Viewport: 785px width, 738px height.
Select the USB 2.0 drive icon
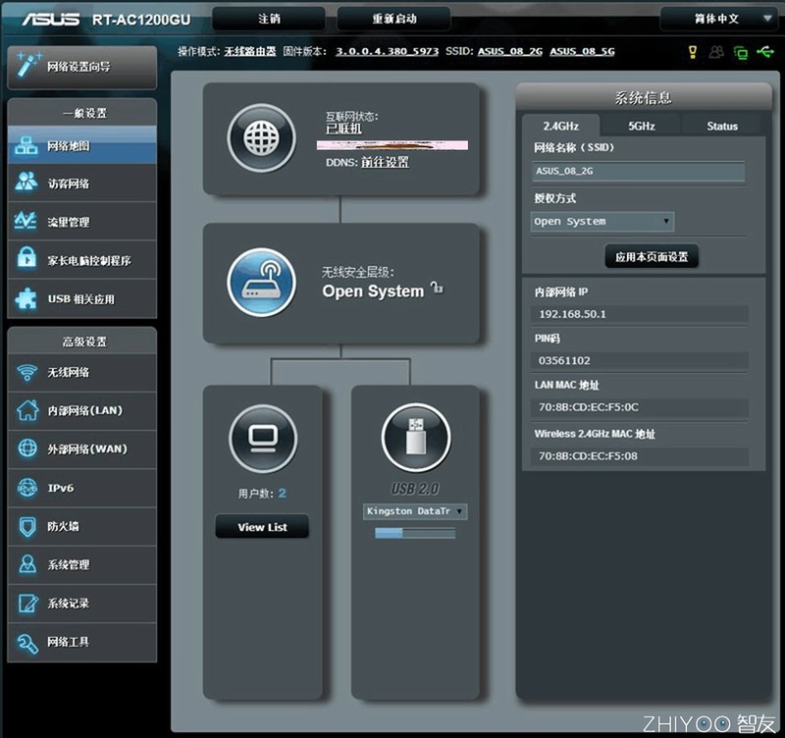(x=416, y=438)
